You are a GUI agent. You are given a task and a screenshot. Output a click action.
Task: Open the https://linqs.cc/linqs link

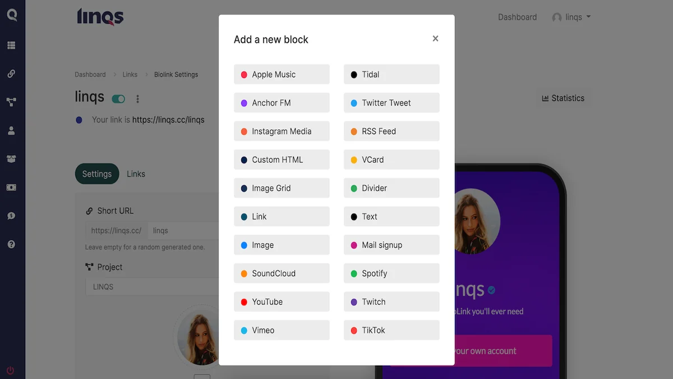(168, 120)
